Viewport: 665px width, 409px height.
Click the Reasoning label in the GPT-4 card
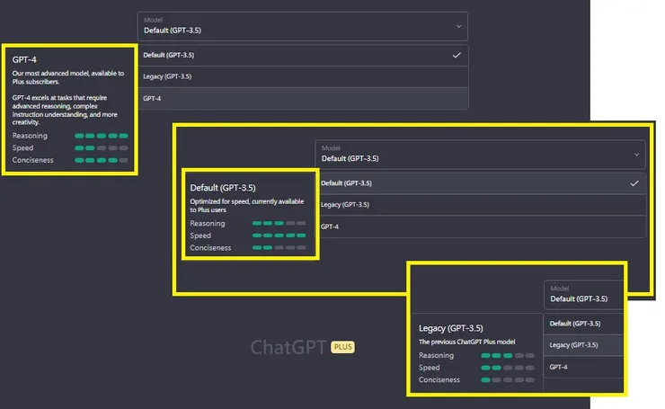pos(30,136)
